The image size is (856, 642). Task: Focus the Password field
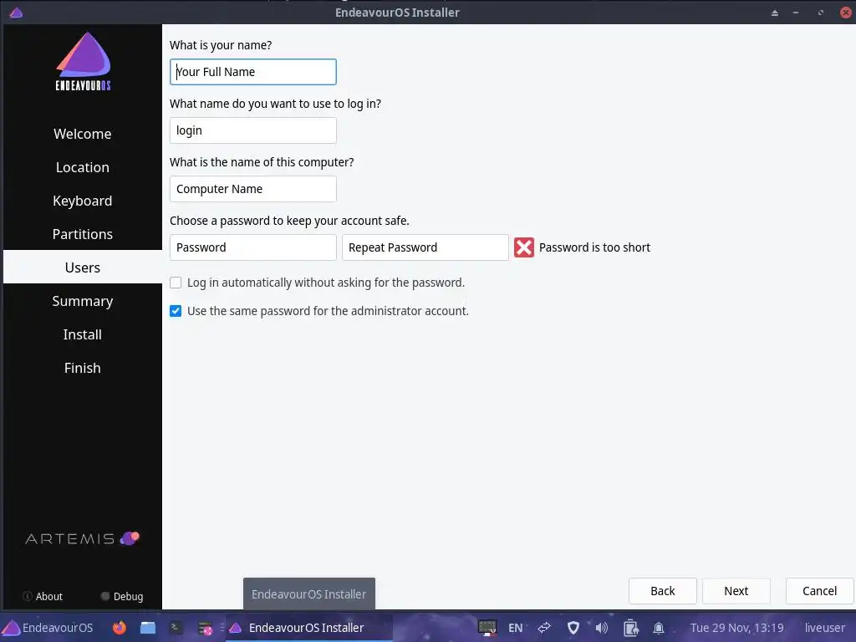tap(252, 247)
